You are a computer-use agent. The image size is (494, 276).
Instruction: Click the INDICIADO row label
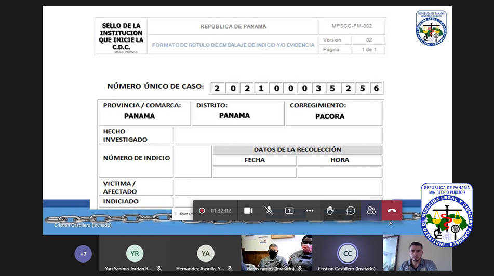(x=121, y=201)
